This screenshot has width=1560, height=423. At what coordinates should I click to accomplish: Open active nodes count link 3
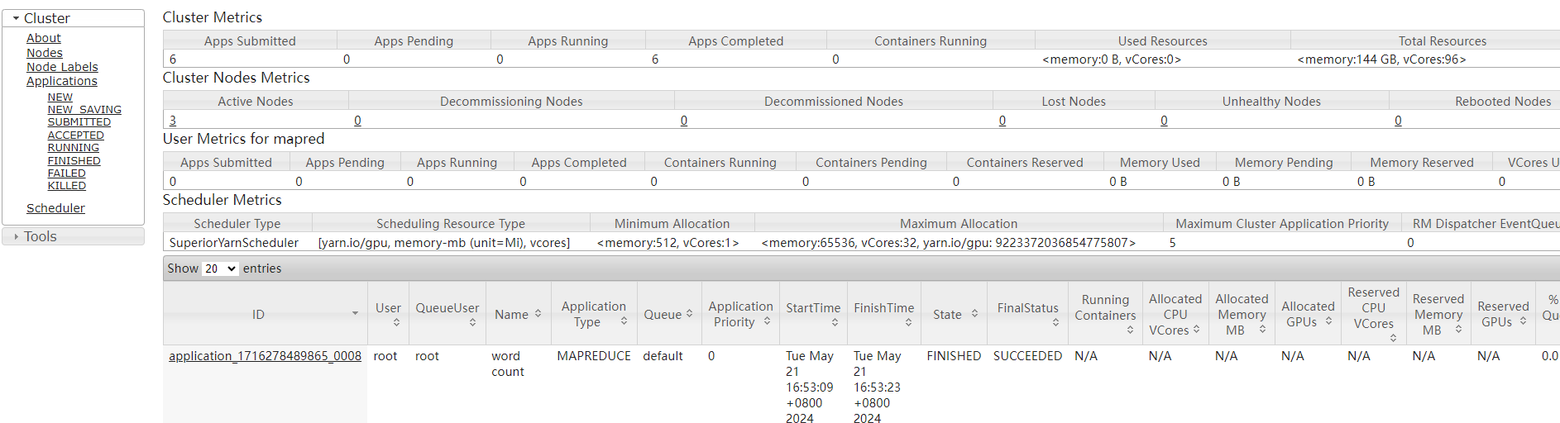(x=173, y=121)
